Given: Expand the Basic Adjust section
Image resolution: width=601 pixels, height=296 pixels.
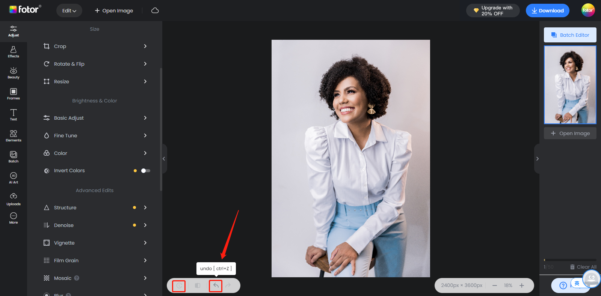Looking at the screenshot, I should pyautogui.click(x=95, y=118).
